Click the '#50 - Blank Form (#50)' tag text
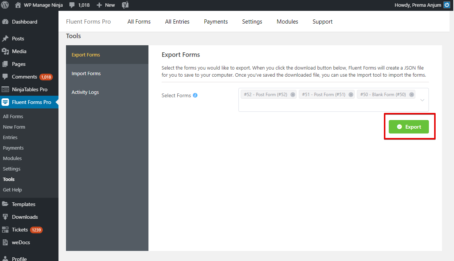Viewport: 454px width, 261px height. pyautogui.click(x=383, y=95)
